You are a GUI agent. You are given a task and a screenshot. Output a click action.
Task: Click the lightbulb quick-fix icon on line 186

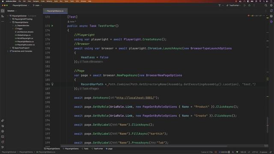coord(52,84)
